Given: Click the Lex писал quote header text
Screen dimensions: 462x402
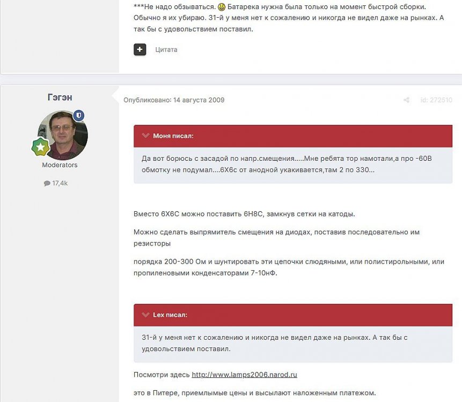Looking at the screenshot, I should click(x=170, y=315).
